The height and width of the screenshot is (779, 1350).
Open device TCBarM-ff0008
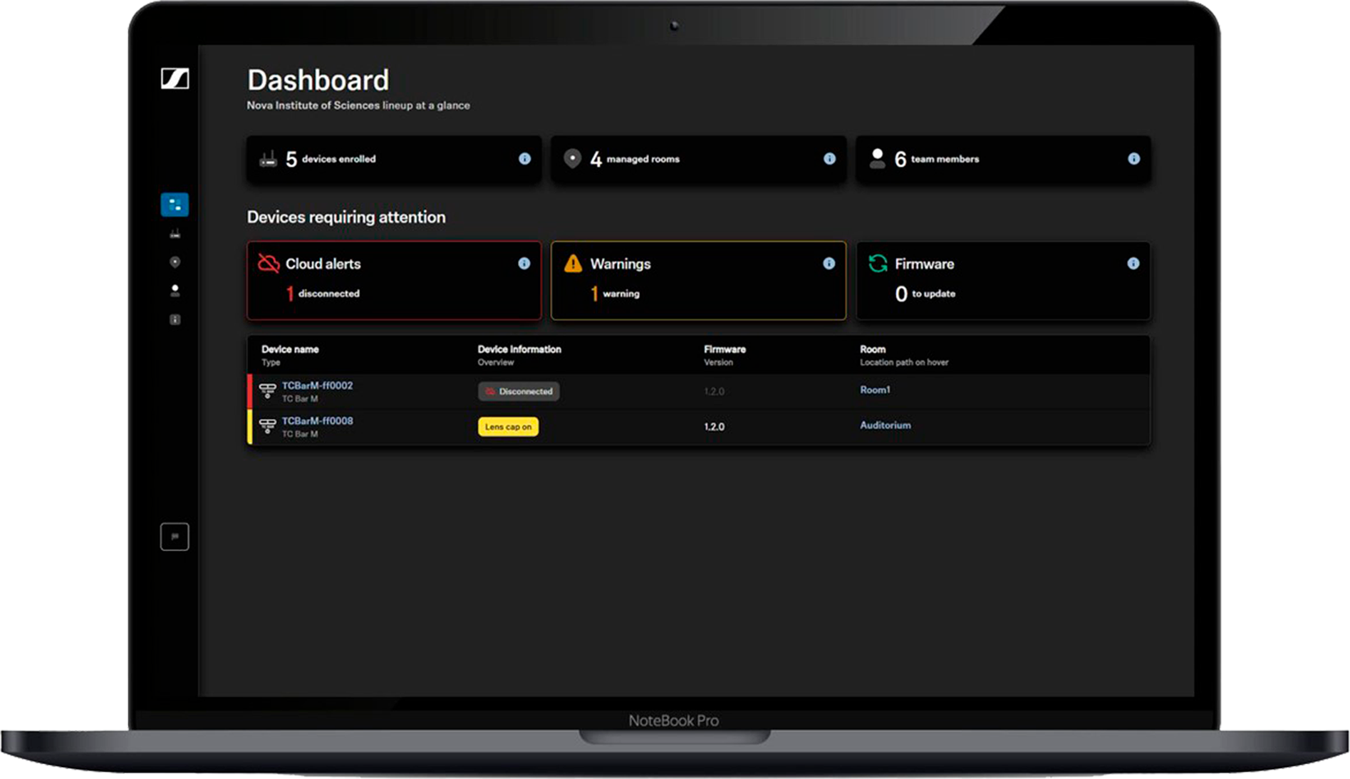317,421
